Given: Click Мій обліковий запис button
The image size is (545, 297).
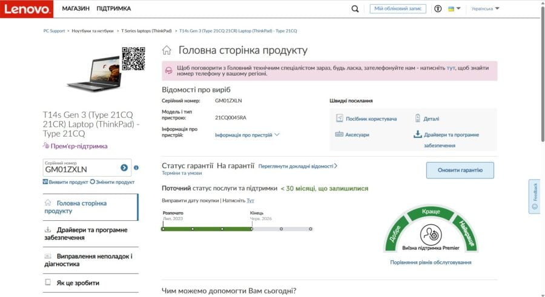Looking at the screenshot, I should [398, 8].
